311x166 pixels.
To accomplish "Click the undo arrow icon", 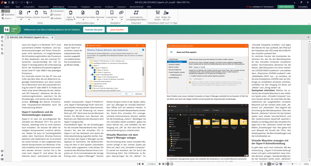I will tap(16, 2).
